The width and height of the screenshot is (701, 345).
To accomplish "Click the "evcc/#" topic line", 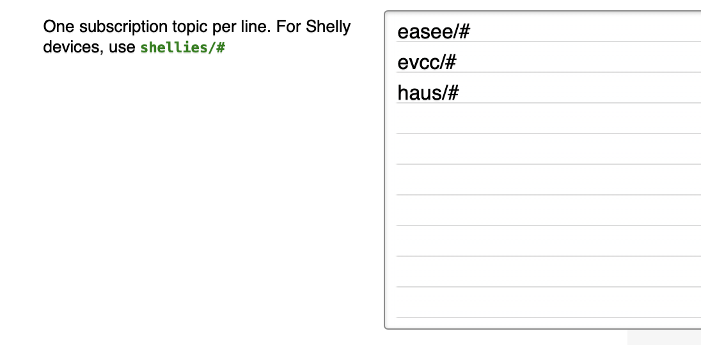I will (x=427, y=63).
